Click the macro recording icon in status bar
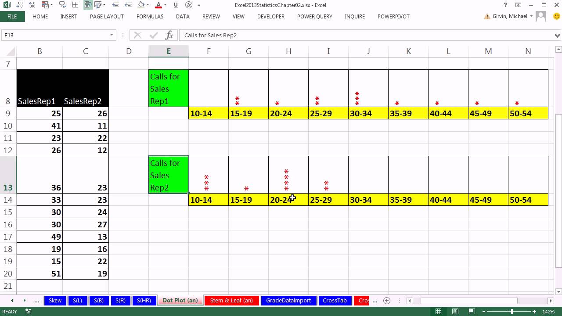 (29, 312)
